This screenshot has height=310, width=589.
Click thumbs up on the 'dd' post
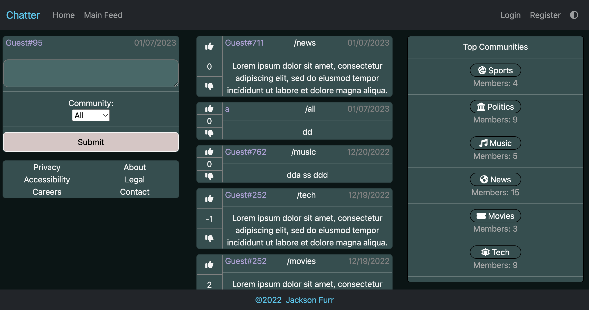click(209, 109)
